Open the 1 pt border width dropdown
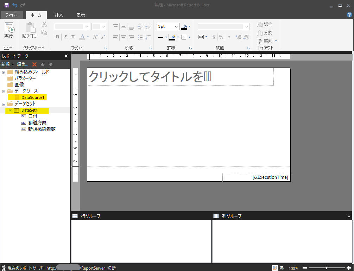 [176, 27]
